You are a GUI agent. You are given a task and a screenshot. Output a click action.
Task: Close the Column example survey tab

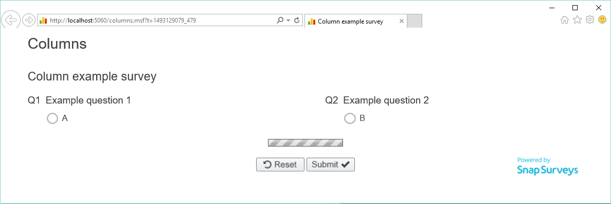[401, 22]
